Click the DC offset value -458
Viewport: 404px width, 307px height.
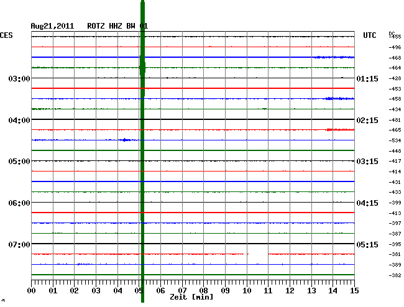[395, 99]
